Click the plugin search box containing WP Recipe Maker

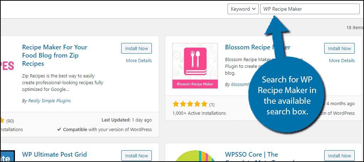click(310, 9)
